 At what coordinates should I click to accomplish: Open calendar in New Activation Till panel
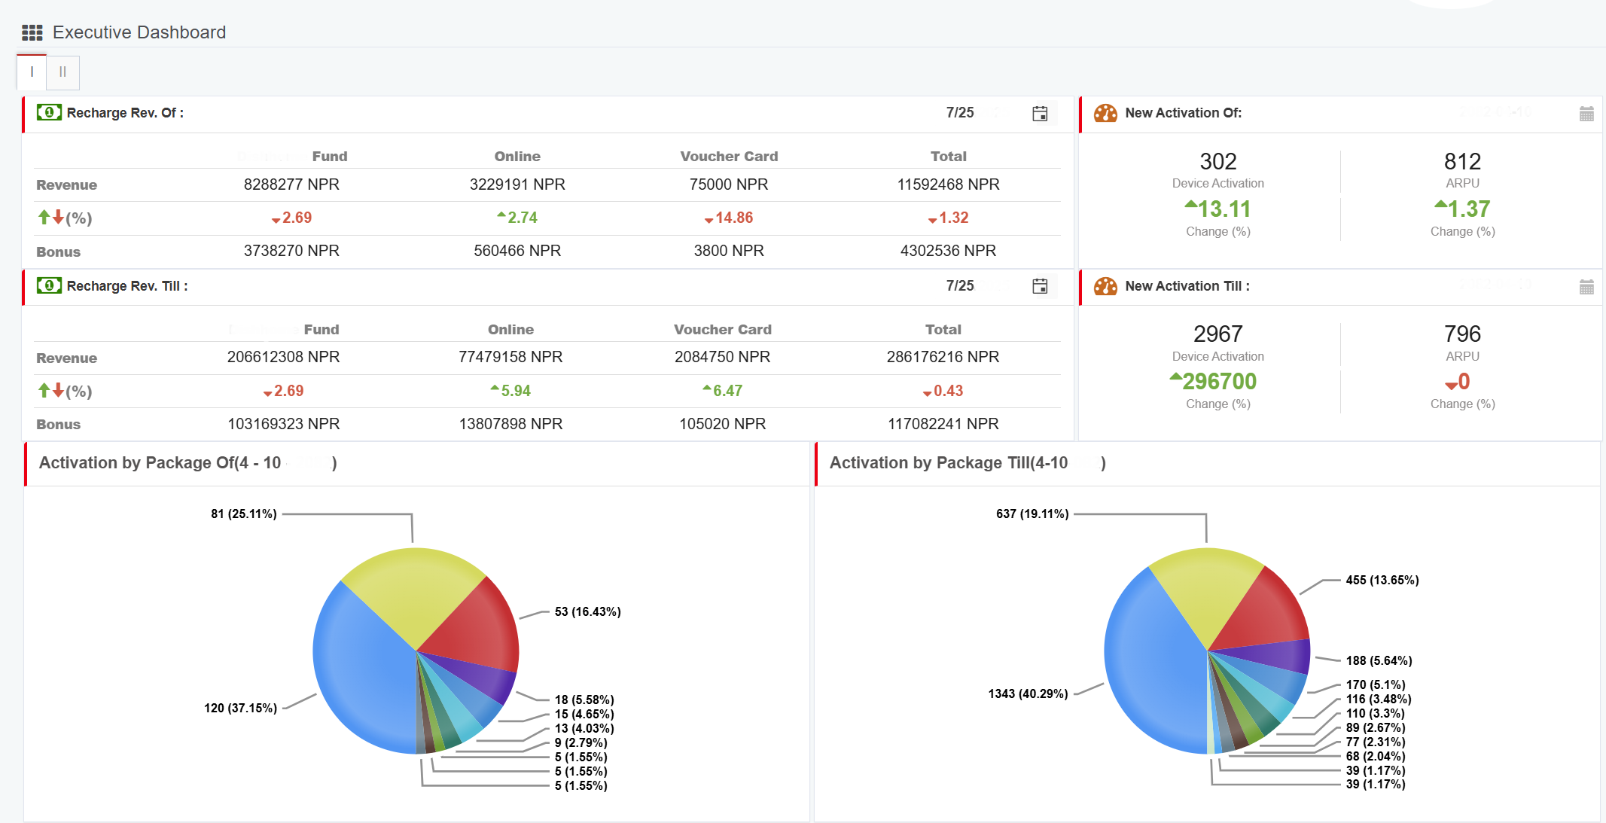click(x=1586, y=287)
